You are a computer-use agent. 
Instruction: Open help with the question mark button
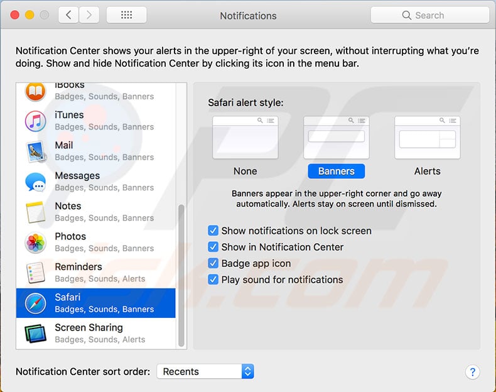pos(473,372)
